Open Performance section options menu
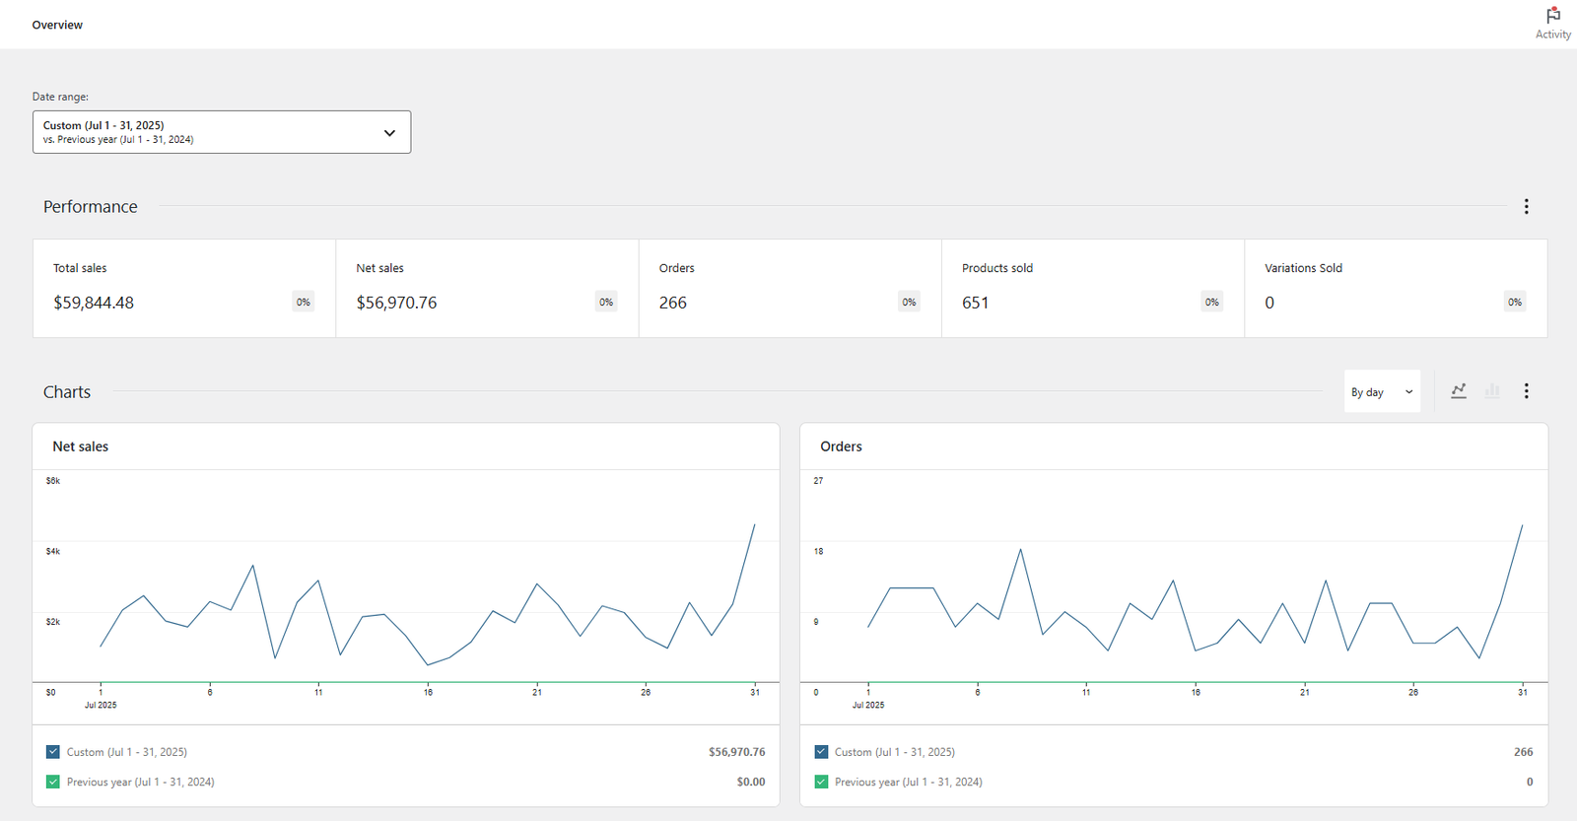Screen dimensions: 1577x821 [x=1526, y=206]
